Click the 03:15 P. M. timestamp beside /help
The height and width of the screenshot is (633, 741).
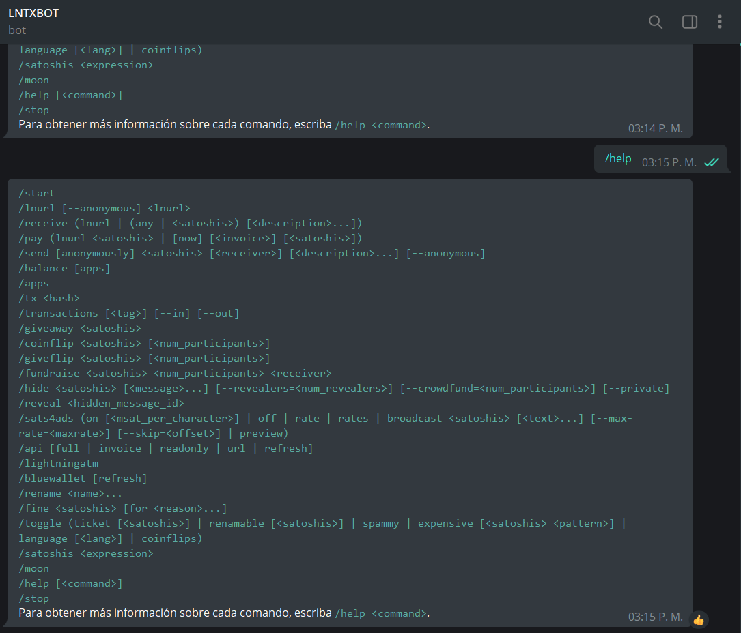669,163
